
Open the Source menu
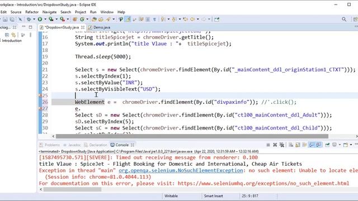click(x=16, y=12)
